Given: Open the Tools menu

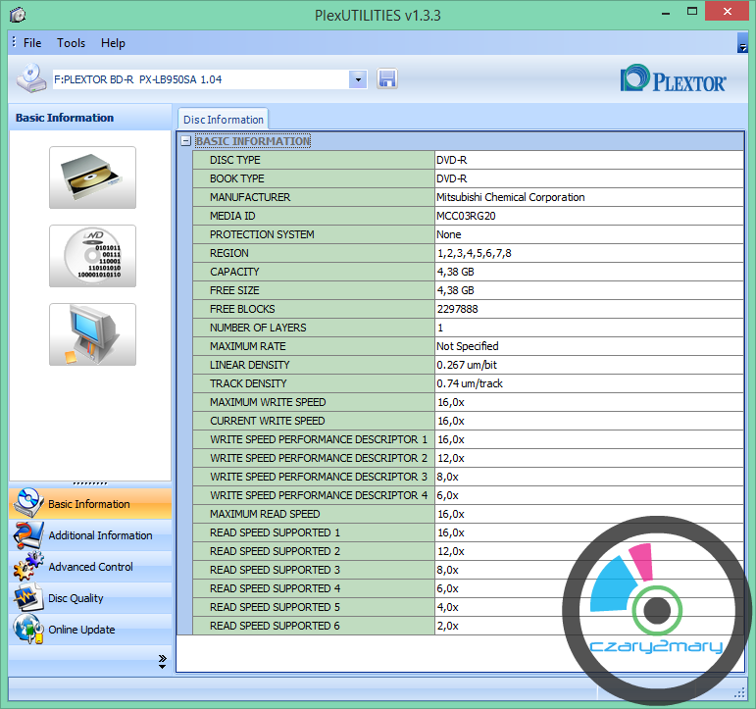Looking at the screenshot, I should 71,43.
